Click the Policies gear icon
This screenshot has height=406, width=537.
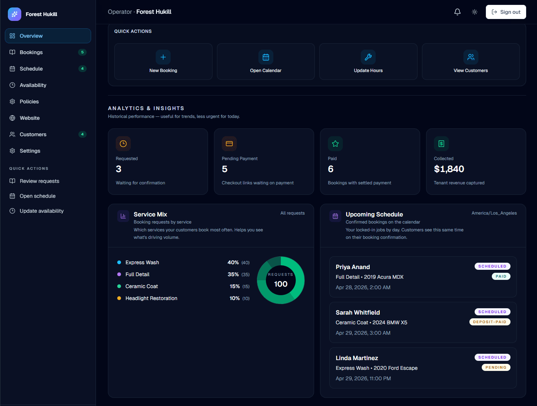12,101
